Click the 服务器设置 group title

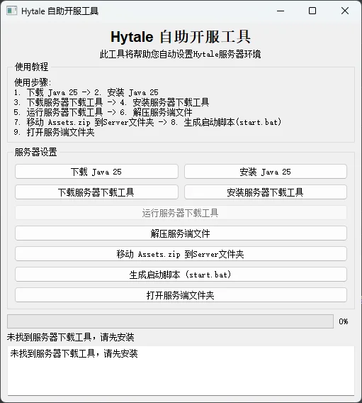point(35,152)
